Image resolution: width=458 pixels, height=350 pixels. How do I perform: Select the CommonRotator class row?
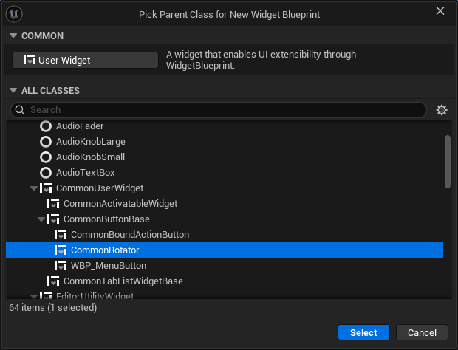pos(105,250)
